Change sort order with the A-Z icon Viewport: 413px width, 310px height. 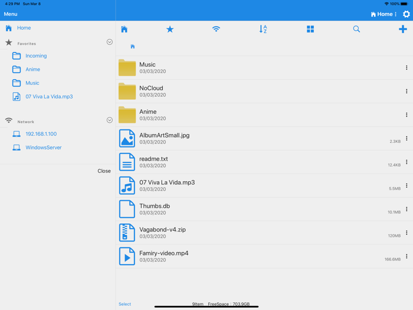coord(263,29)
